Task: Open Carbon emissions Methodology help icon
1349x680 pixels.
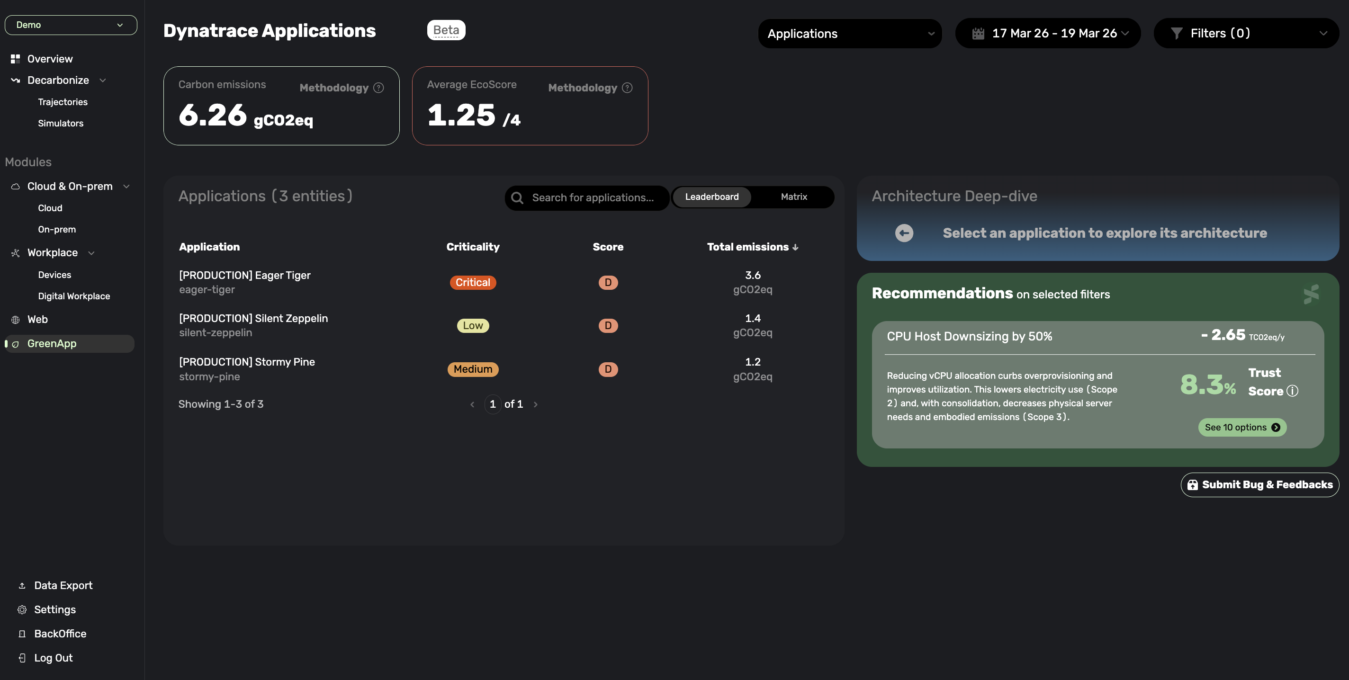Action: point(378,88)
